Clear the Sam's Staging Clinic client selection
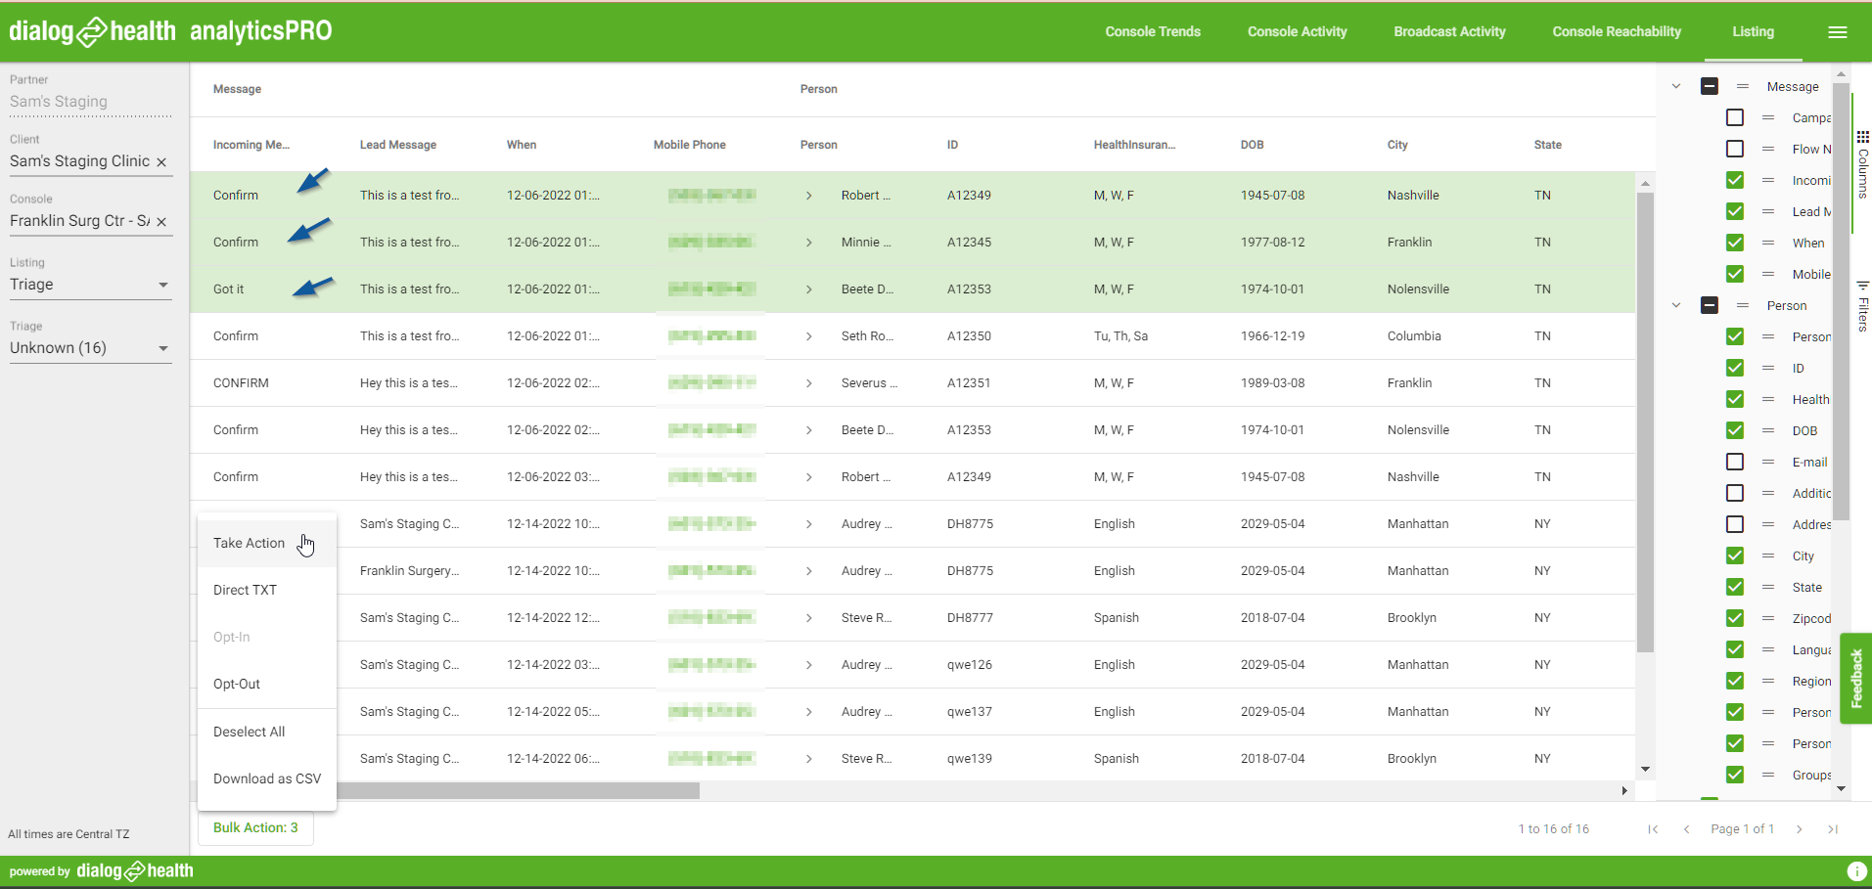 pos(161,162)
